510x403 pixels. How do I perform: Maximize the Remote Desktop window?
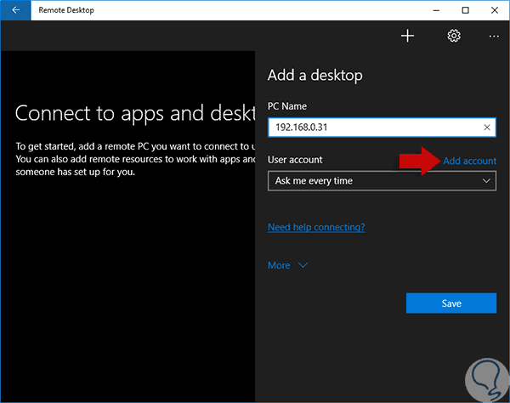(465, 10)
